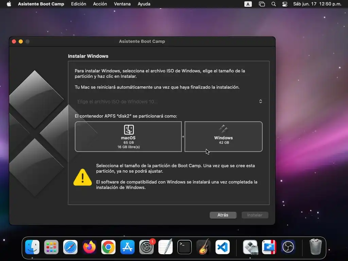Go back with the Atrás button
Image resolution: width=348 pixels, height=261 pixels.
[x=223, y=215]
